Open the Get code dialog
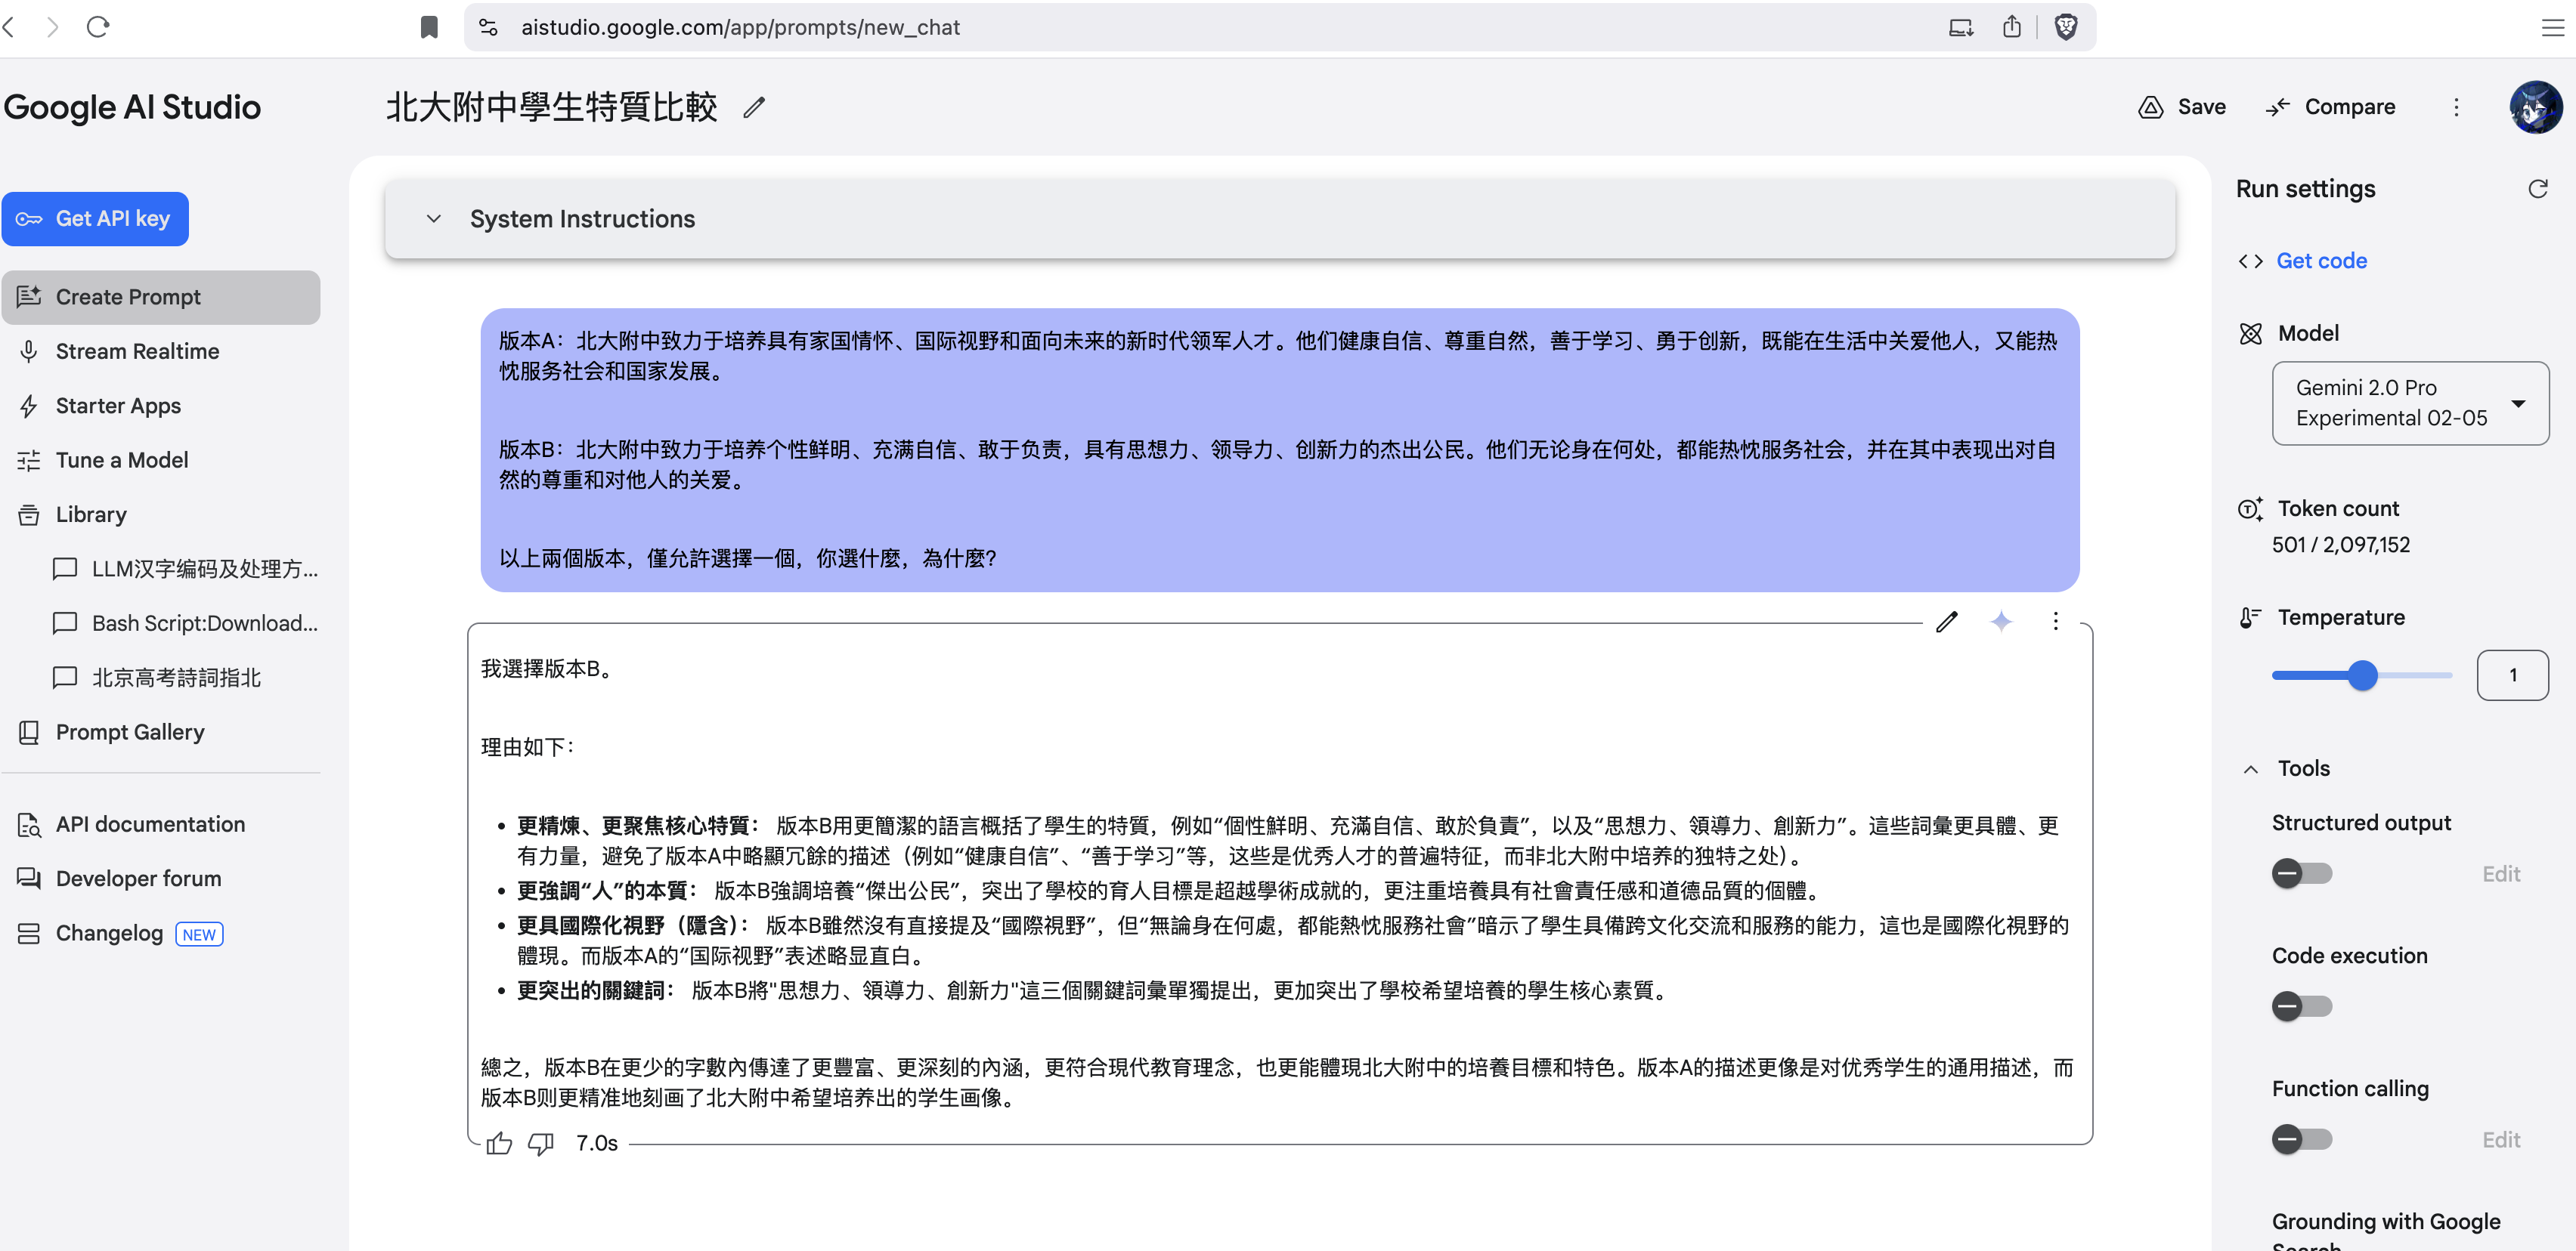Screen dimensions: 2576x1251 coord(2321,260)
